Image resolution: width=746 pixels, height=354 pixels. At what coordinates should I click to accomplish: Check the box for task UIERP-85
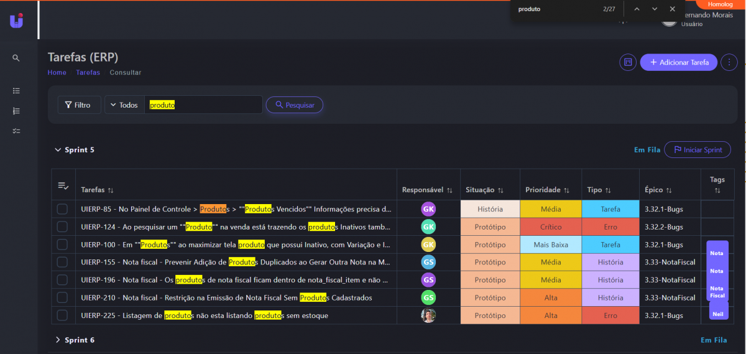[x=62, y=209]
